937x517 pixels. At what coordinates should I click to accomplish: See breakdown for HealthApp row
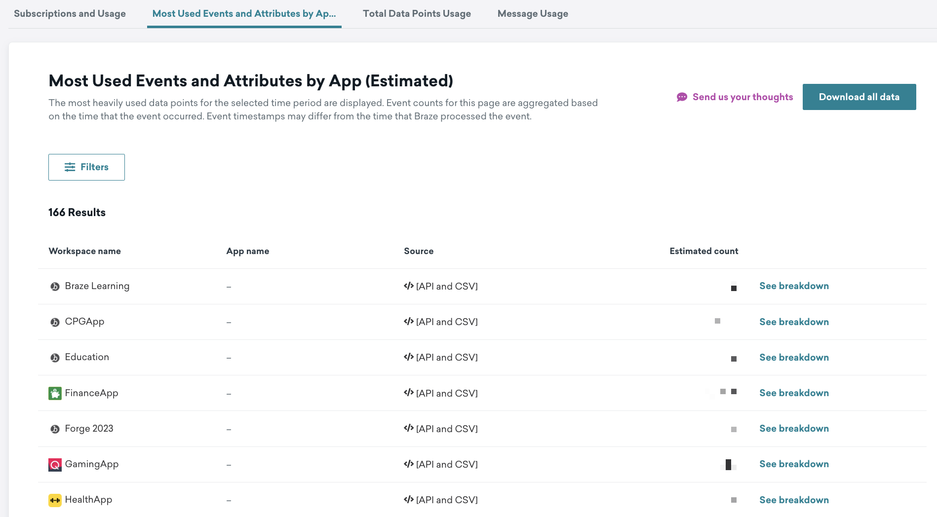(794, 500)
